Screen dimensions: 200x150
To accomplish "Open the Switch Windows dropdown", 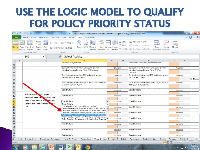I will 166,45.
